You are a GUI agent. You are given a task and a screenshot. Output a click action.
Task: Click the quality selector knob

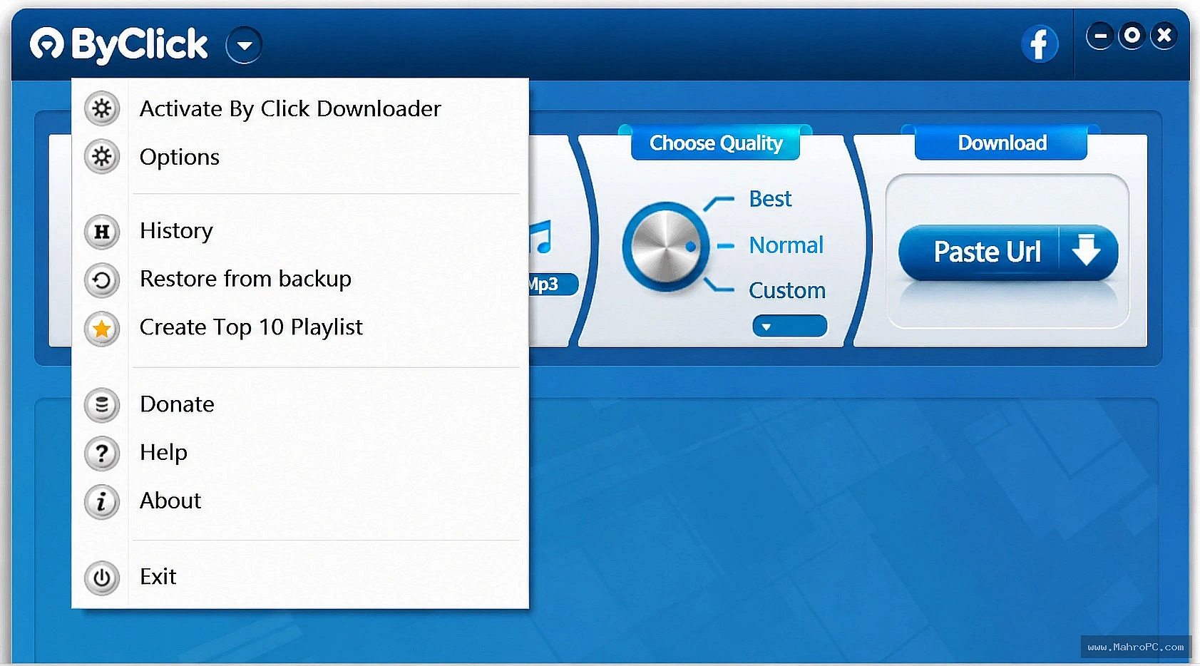point(666,247)
